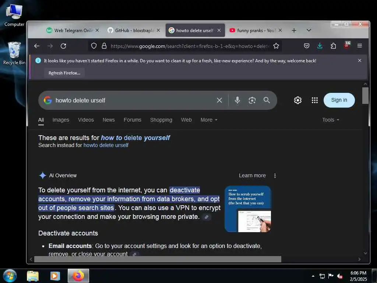
Task: Switch to Images results
Action: click(61, 120)
